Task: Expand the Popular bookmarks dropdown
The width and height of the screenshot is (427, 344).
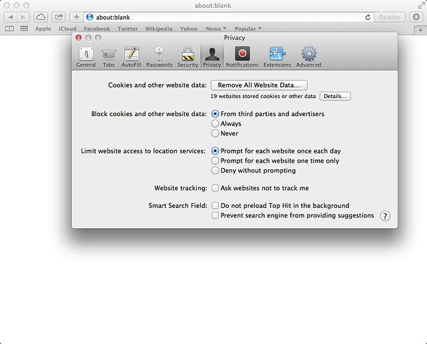Action: click(x=248, y=29)
